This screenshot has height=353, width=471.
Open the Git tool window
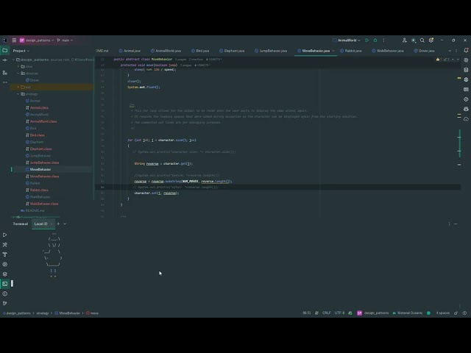(x=5, y=303)
